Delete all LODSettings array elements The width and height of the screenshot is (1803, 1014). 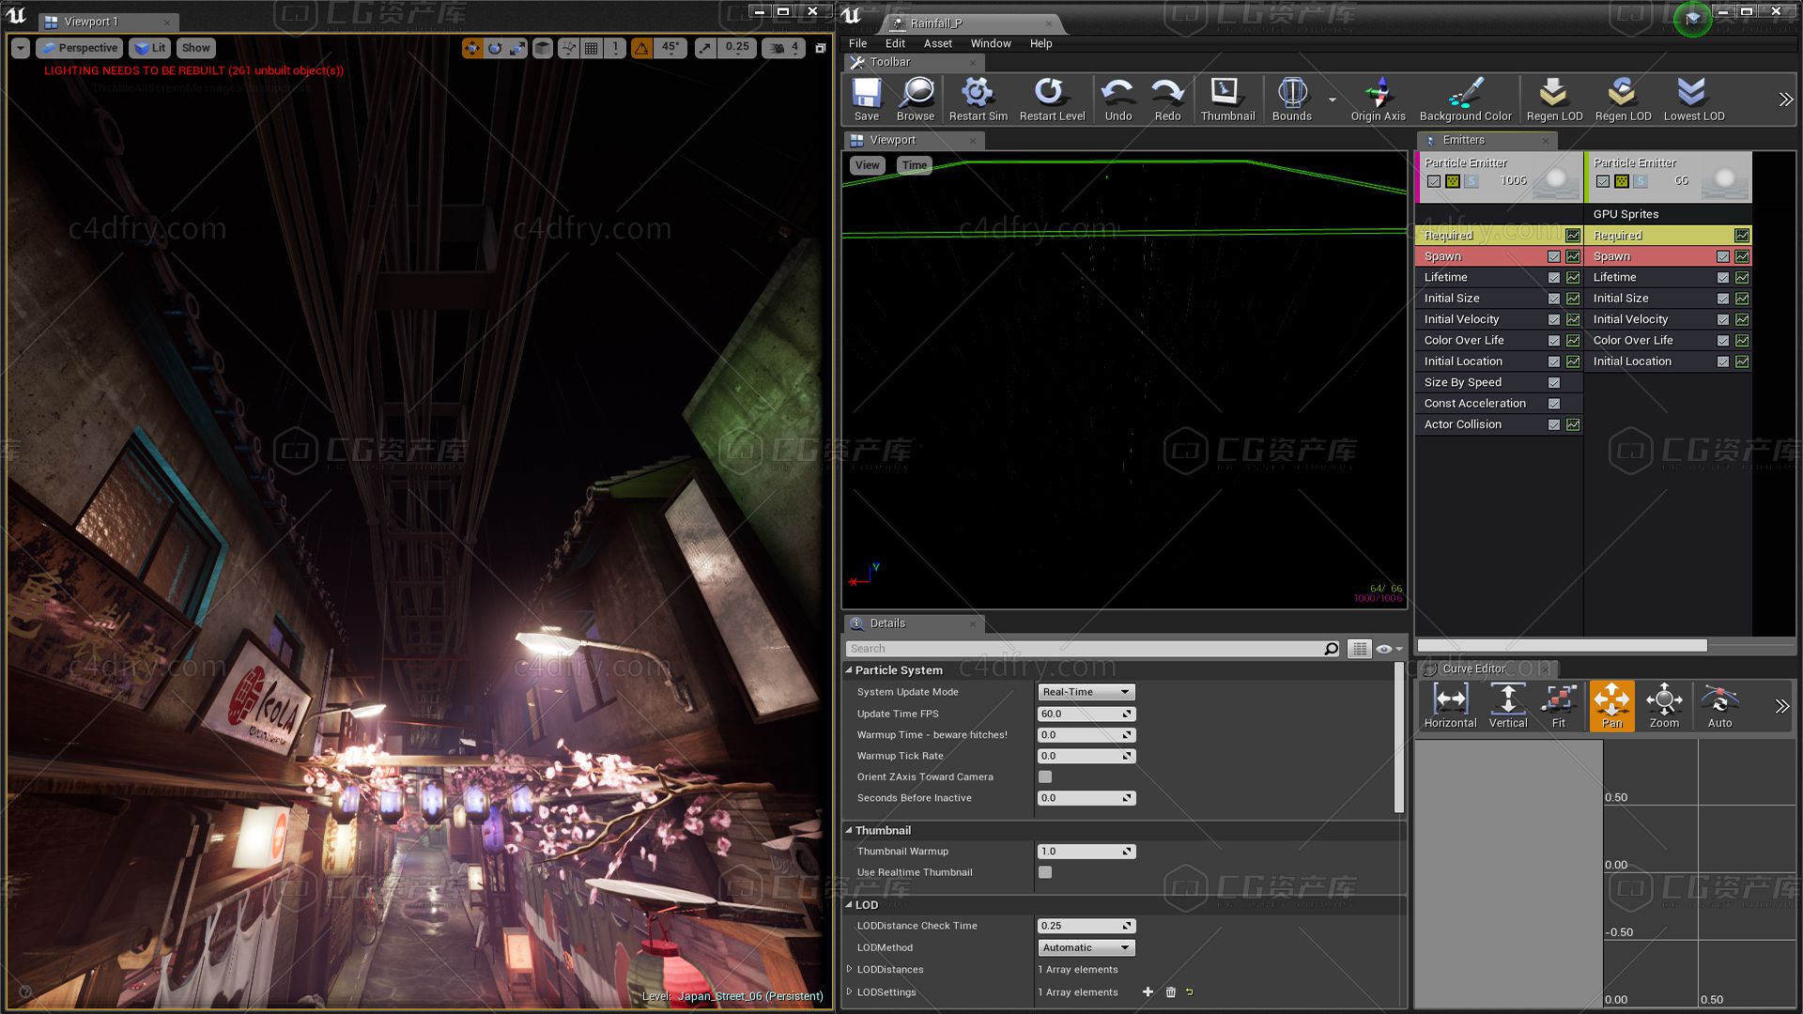1170,991
